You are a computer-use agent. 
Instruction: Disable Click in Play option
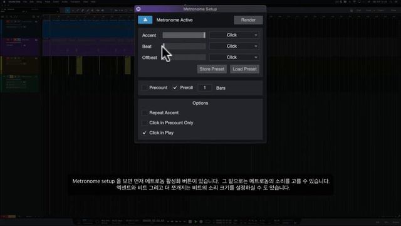pos(145,132)
